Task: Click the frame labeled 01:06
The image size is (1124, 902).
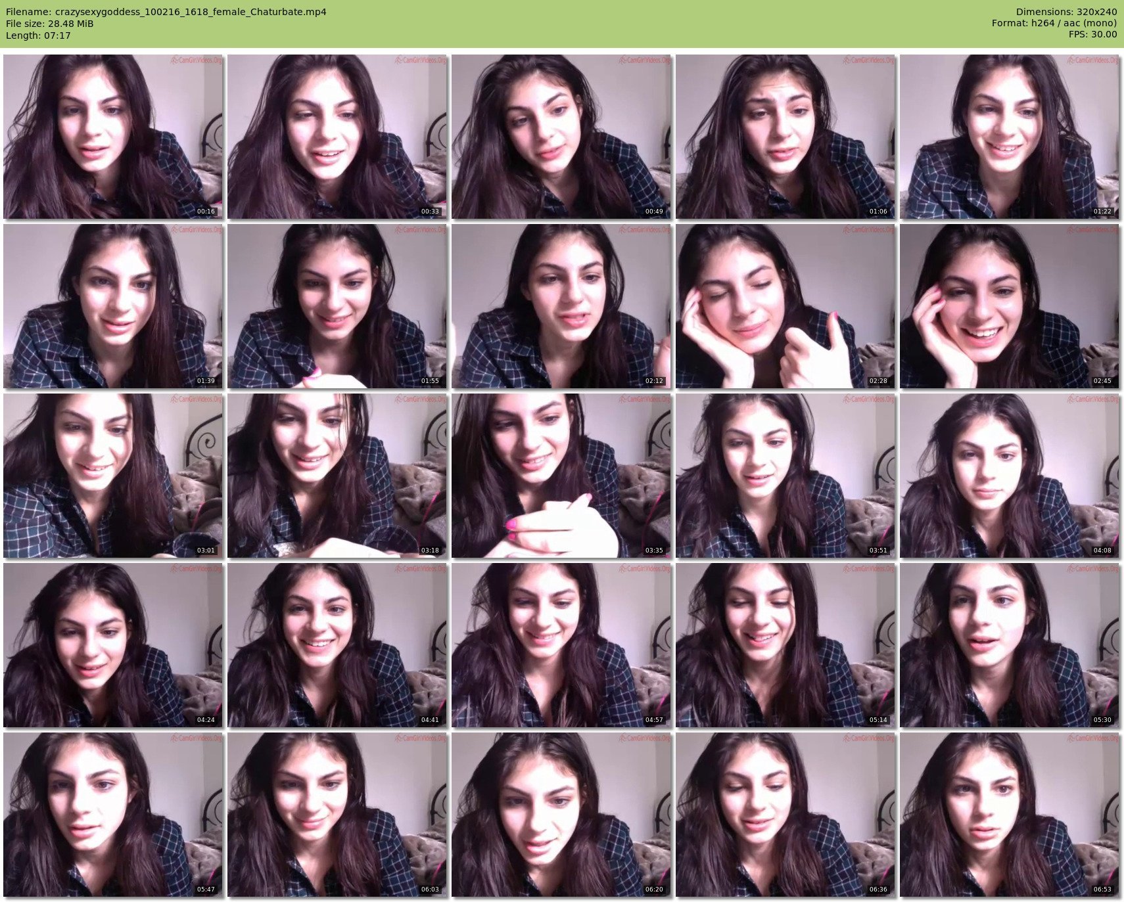Action: [785, 137]
